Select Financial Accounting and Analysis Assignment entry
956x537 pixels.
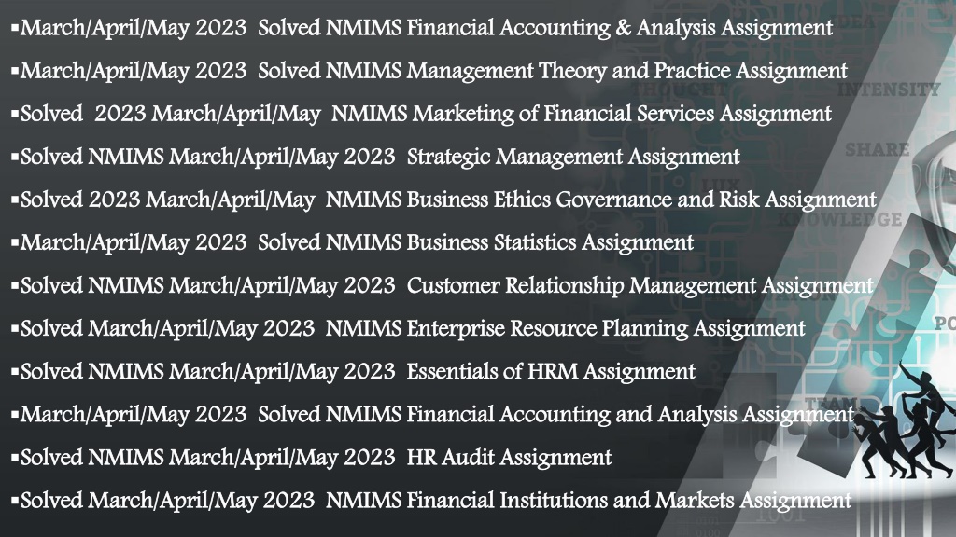click(433, 415)
